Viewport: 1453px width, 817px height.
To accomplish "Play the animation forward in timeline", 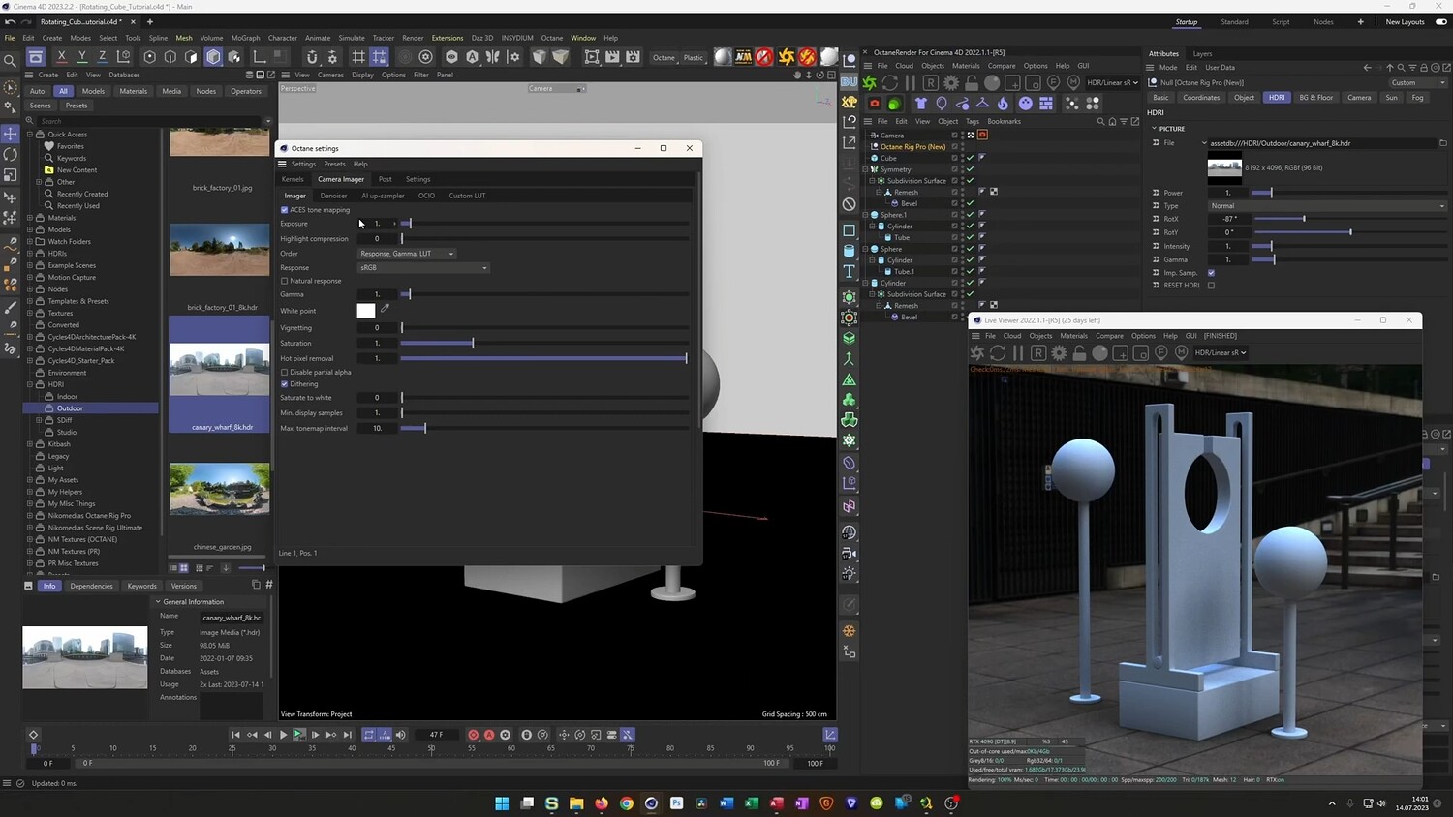I will pyautogui.click(x=283, y=735).
